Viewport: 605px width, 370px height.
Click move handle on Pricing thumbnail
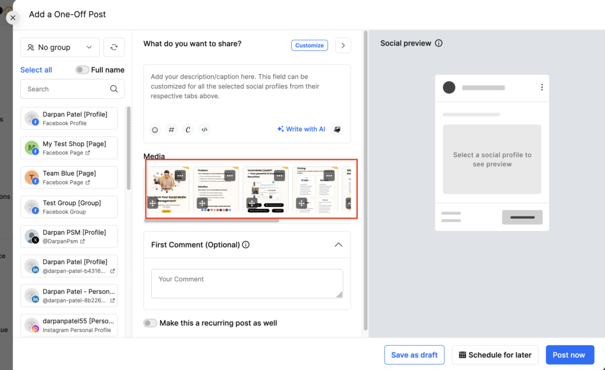click(301, 203)
